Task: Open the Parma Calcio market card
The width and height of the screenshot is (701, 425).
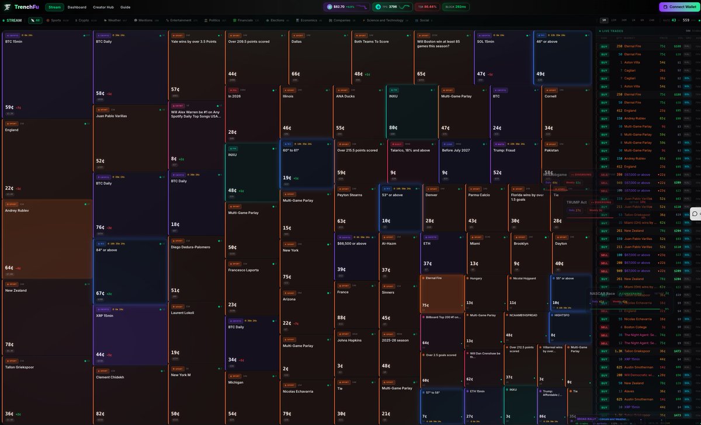Action: point(486,208)
